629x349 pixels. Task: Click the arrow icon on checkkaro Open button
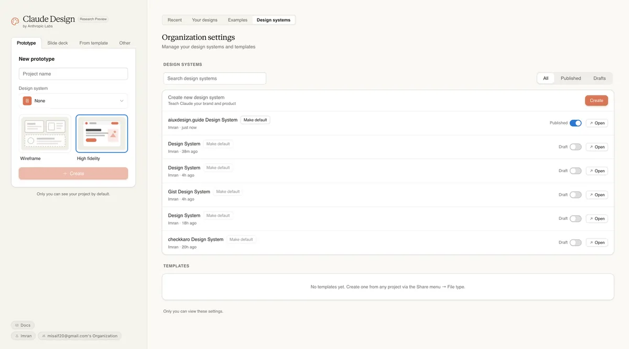pos(591,243)
